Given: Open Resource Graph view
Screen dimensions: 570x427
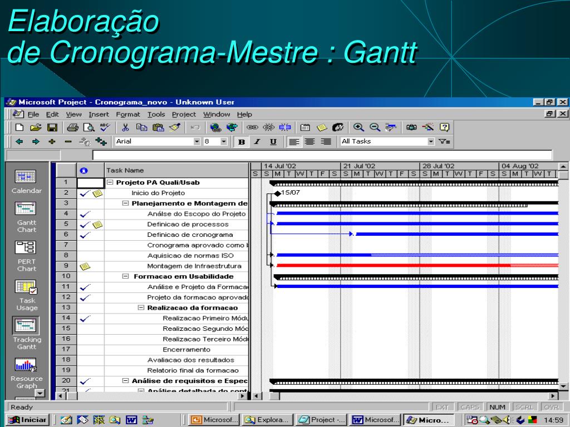Looking at the screenshot, I should 26,373.
